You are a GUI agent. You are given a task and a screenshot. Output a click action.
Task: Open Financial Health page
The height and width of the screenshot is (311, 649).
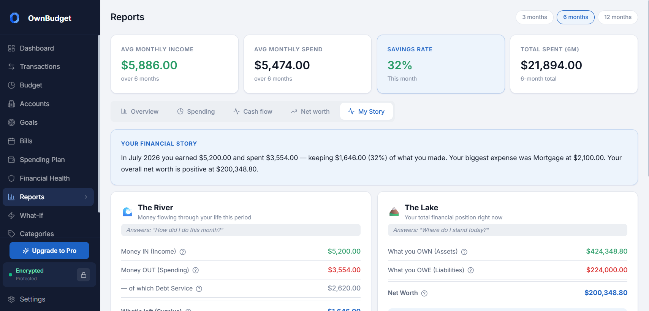tap(48, 178)
